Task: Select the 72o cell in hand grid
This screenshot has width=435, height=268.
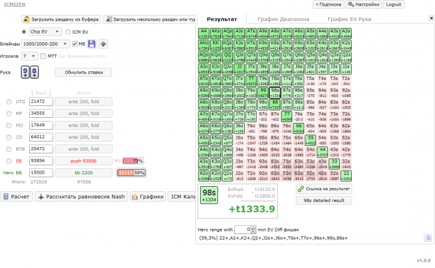Action: 287,176
